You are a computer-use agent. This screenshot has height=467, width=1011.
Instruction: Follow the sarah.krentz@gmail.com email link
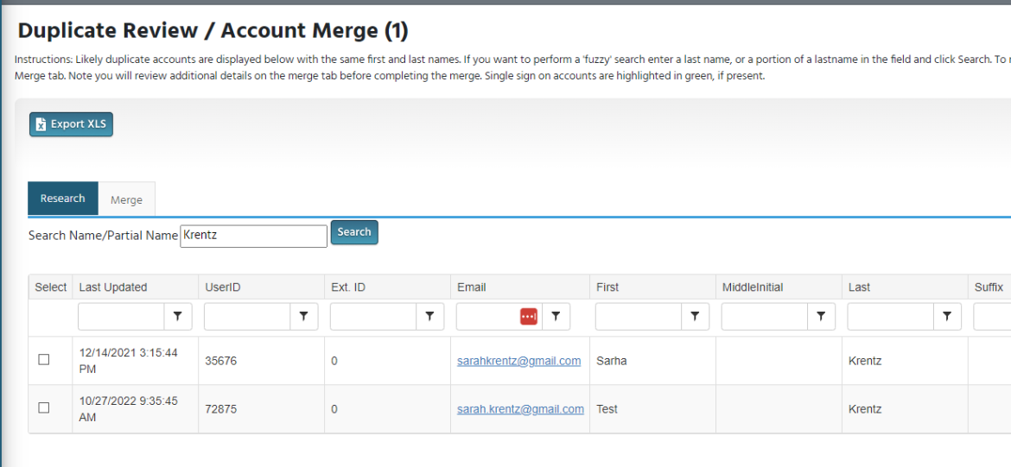pyautogui.click(x=520, y=409)
